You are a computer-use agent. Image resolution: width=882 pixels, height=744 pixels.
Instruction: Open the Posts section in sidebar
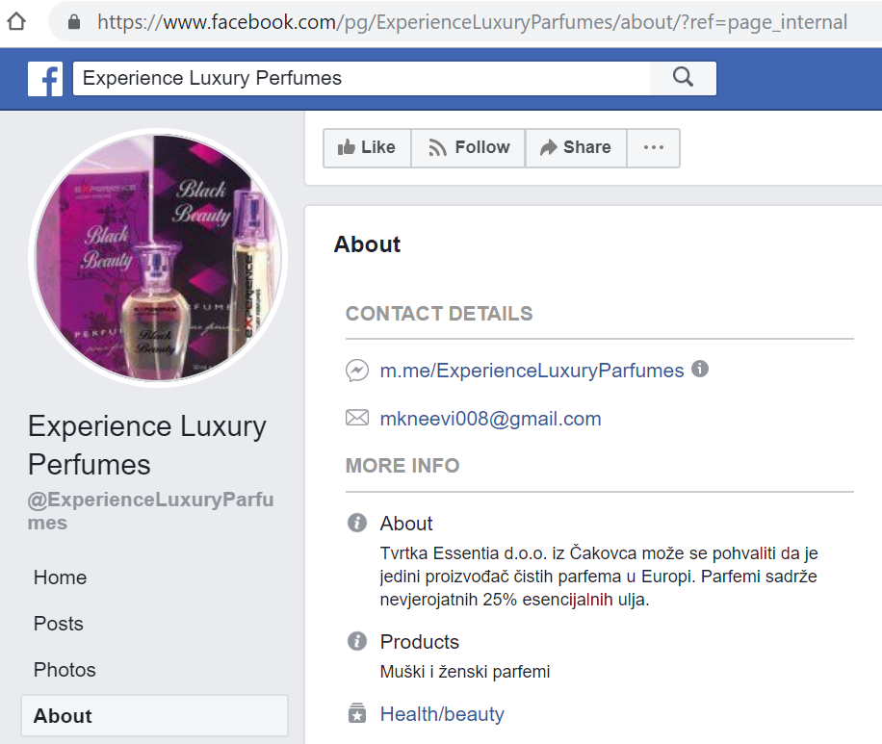click(x=59, y=624)
